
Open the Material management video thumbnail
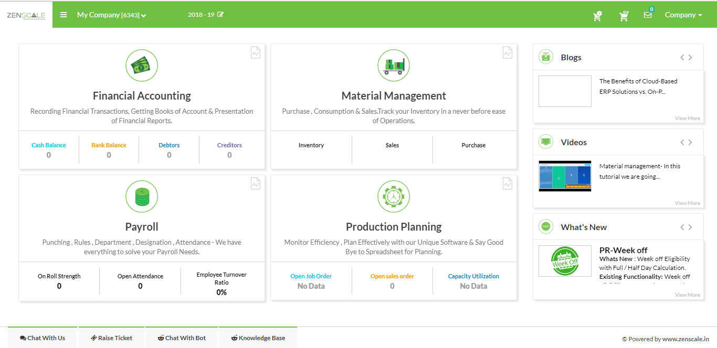pos(565,176)
